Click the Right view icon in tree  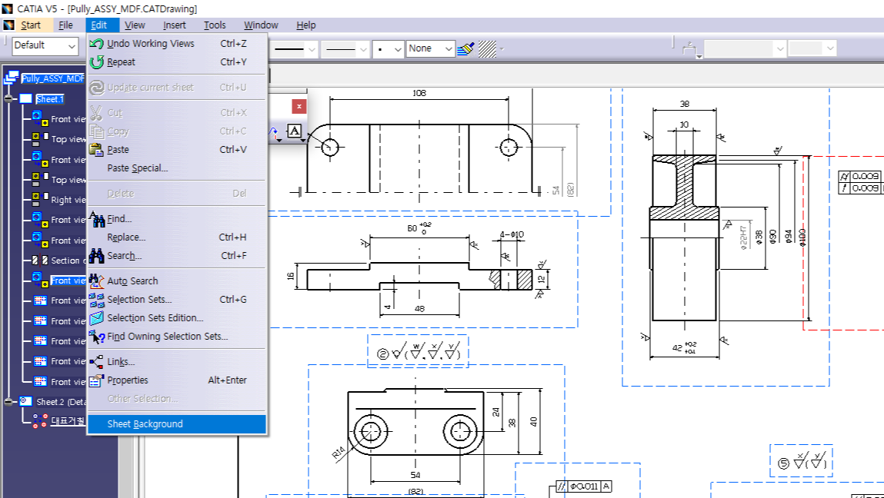40,199
